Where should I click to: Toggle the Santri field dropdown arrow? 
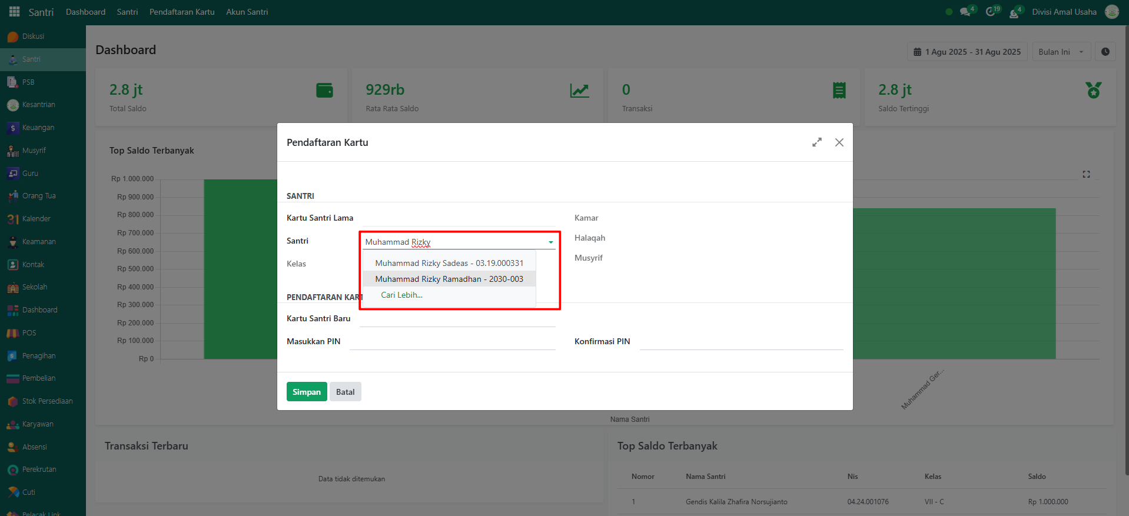pyautogui.click(x=550, y=242)
